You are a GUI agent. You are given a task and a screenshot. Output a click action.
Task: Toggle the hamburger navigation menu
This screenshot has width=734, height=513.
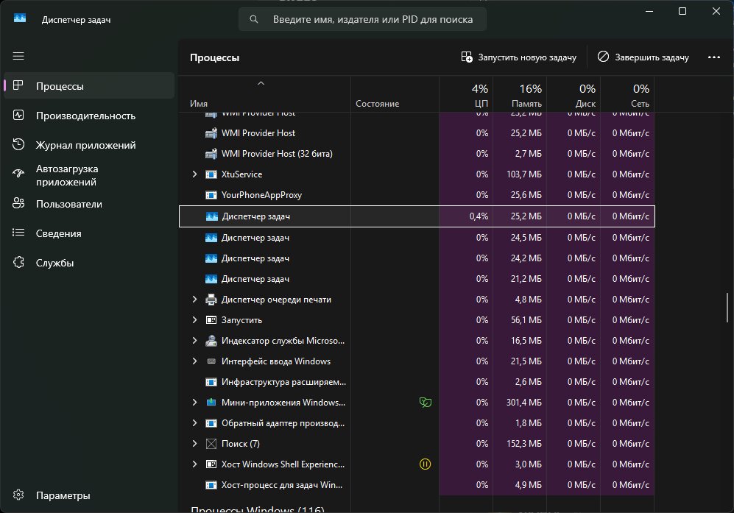click(18, 57)
